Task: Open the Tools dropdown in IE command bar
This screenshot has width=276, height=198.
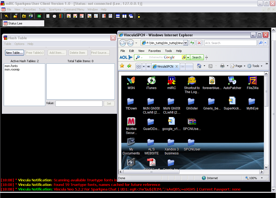Action: 255,66
